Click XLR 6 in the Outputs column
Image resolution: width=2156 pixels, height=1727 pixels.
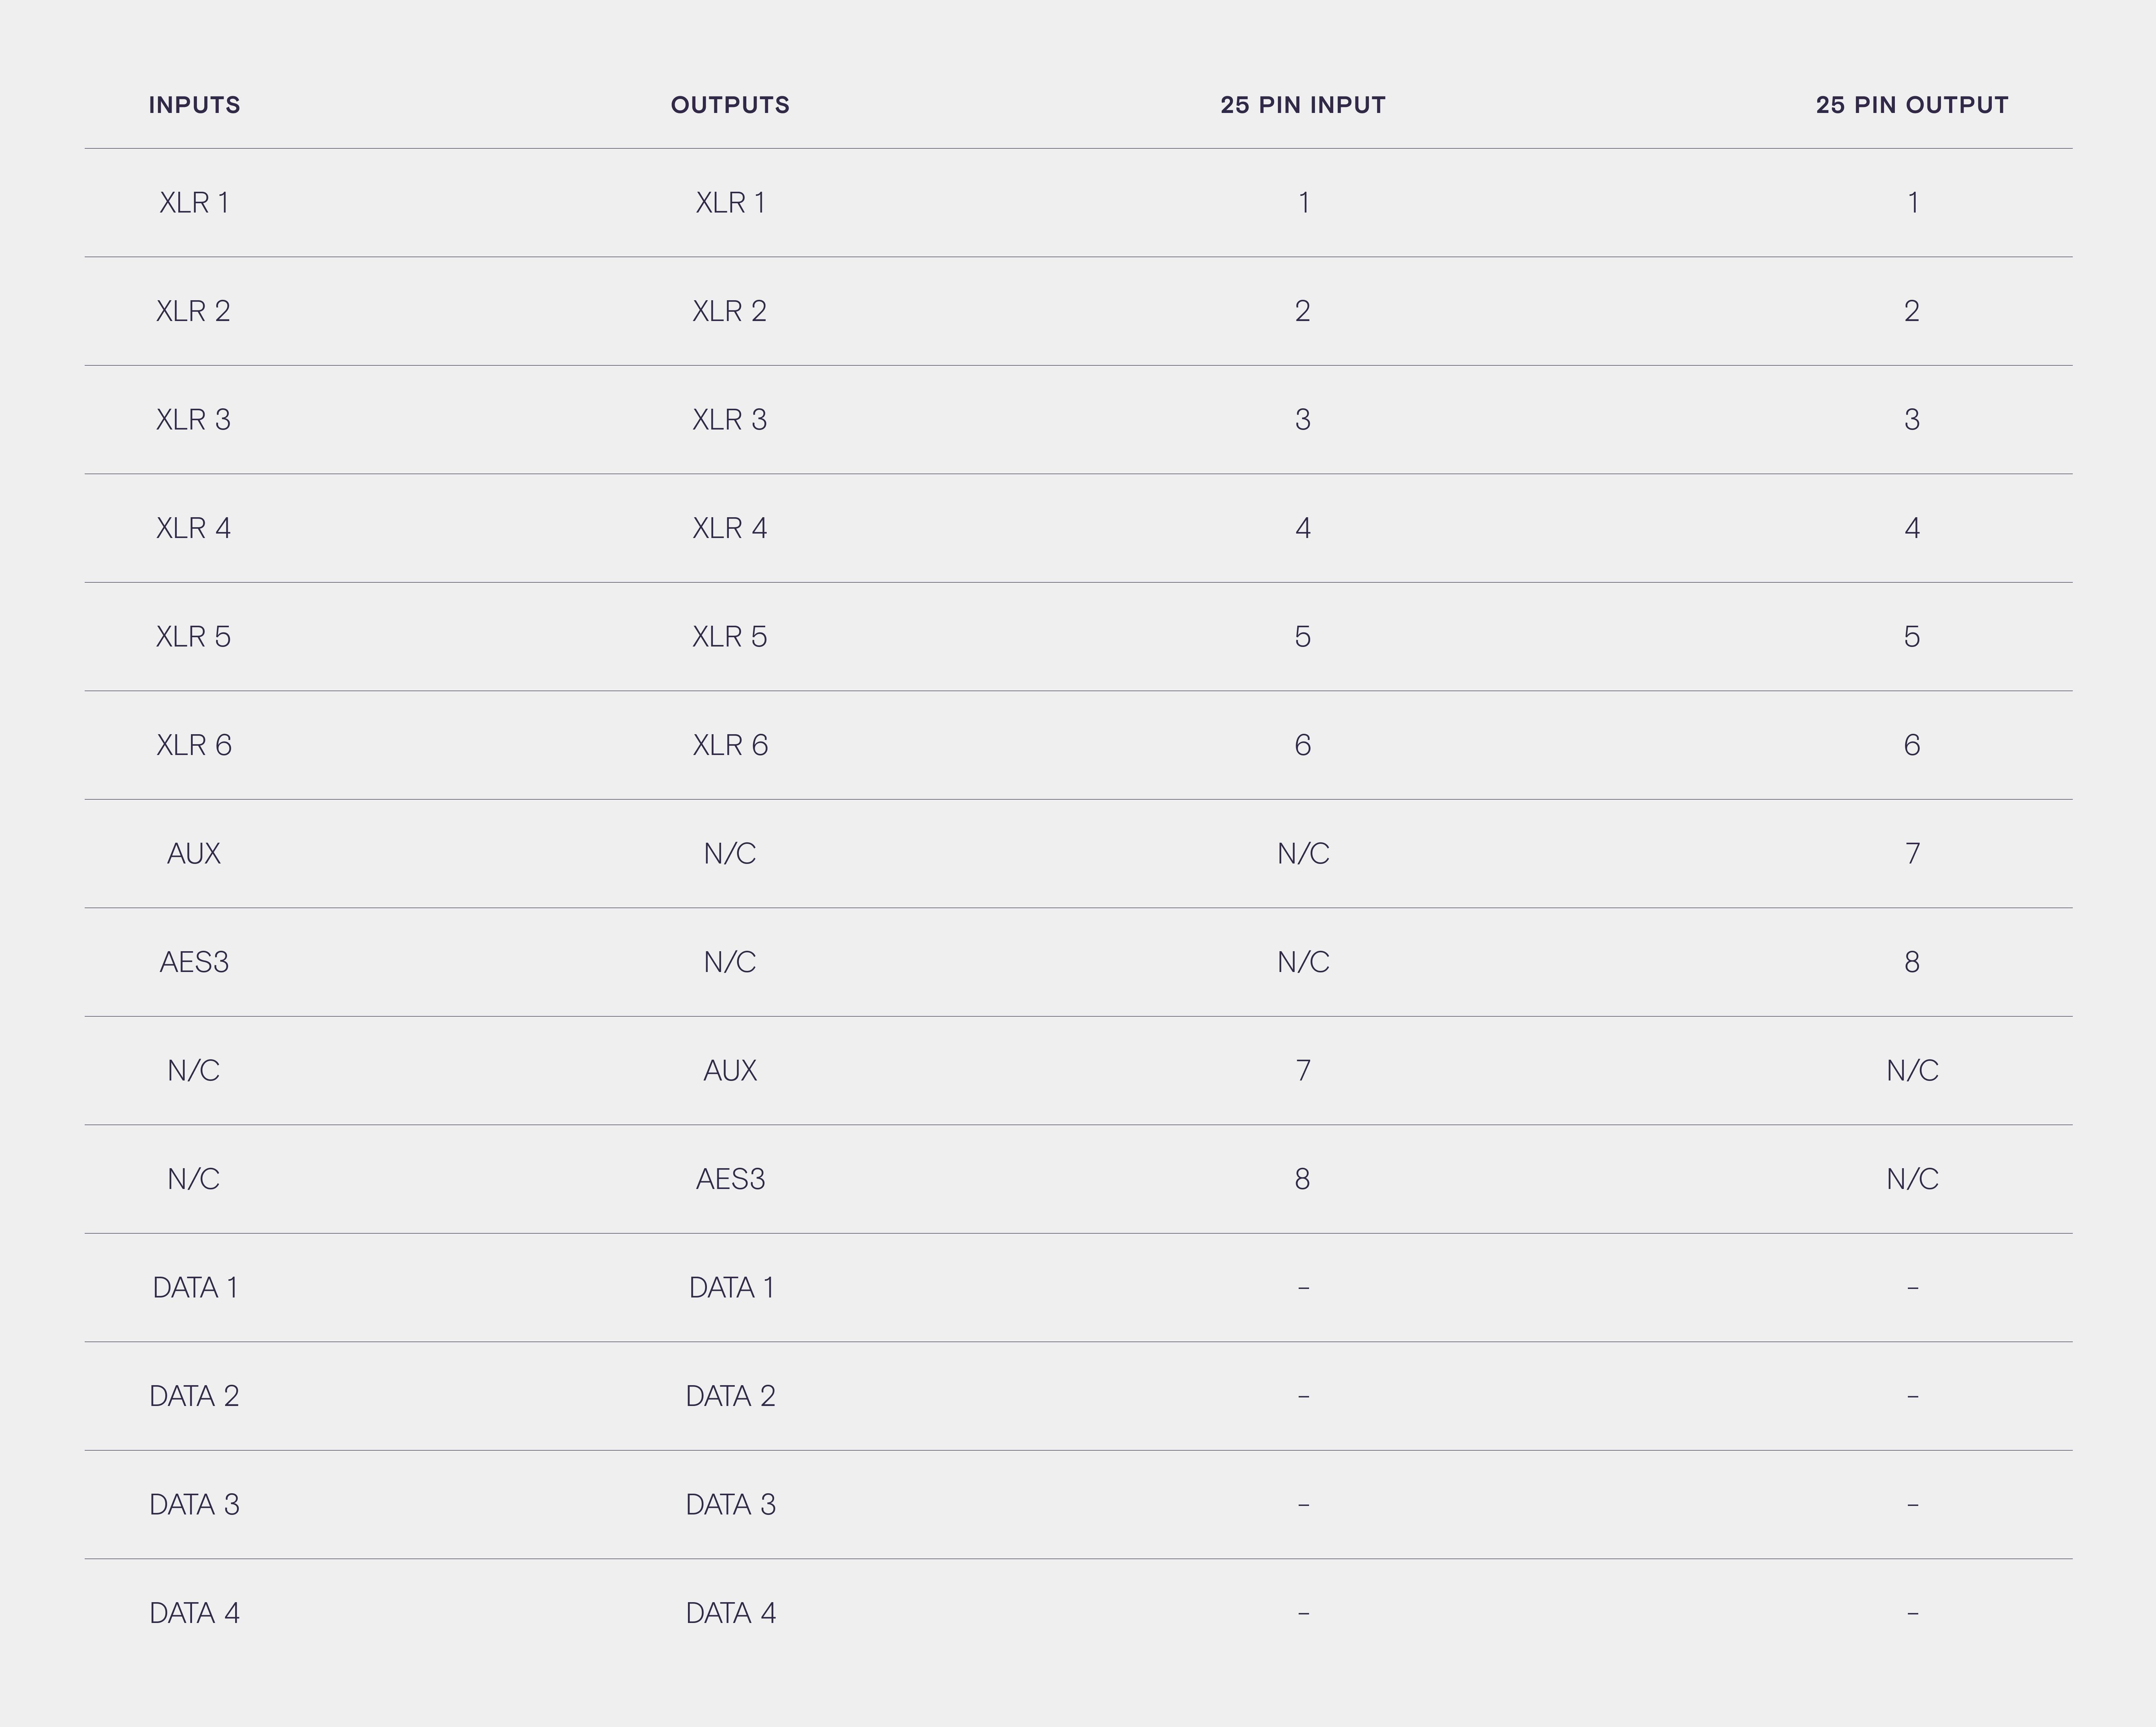coord(730,745)
